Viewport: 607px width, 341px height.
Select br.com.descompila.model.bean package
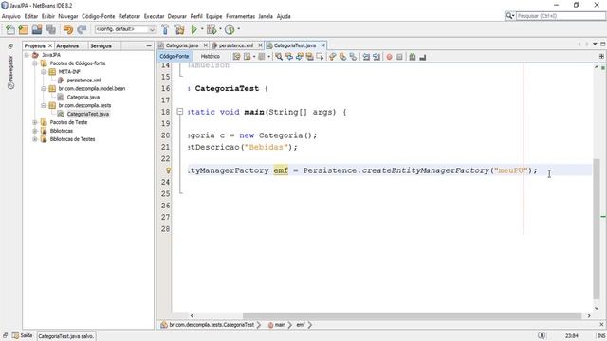(92, 88)
